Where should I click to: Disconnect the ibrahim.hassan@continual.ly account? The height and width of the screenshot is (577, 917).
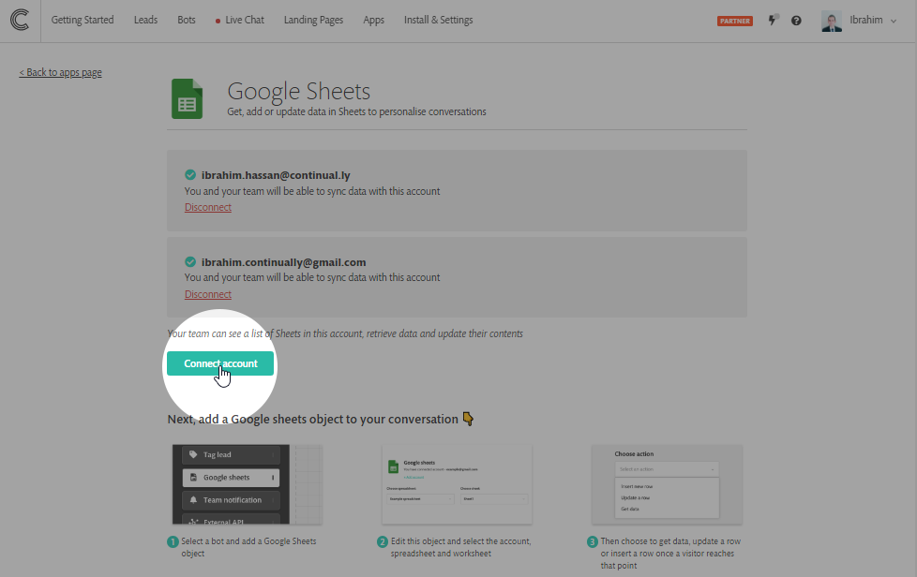pyautogui.click(x=208, y=207)
